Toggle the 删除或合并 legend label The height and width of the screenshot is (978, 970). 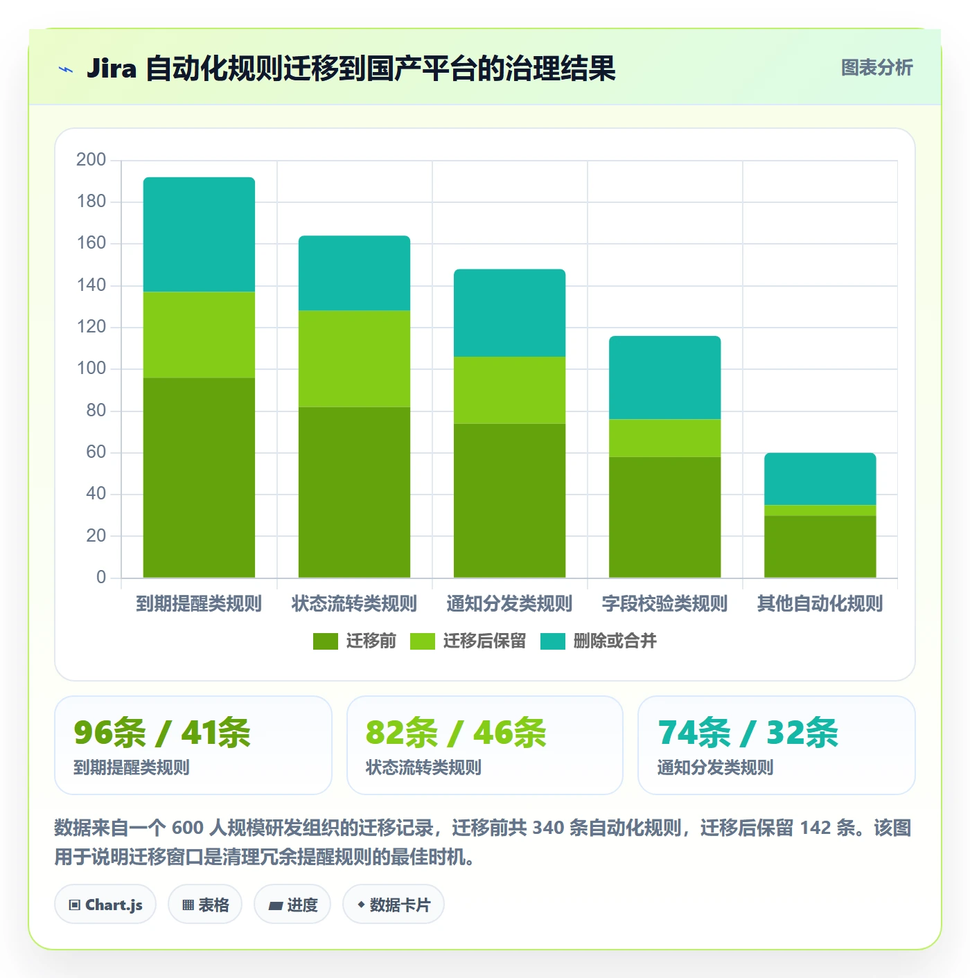pyautogui.click(x=615, y=641)
